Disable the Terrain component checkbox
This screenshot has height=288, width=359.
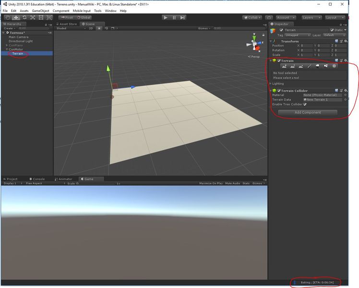[279, 60]
